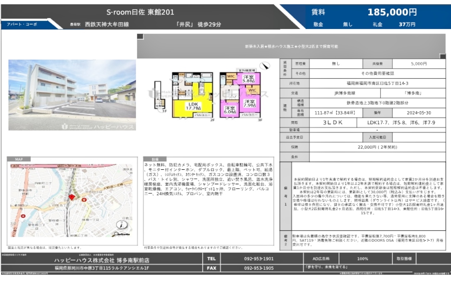
Task: Click the FAX number 092-953-1905
Action: click(x=258, y=268)
